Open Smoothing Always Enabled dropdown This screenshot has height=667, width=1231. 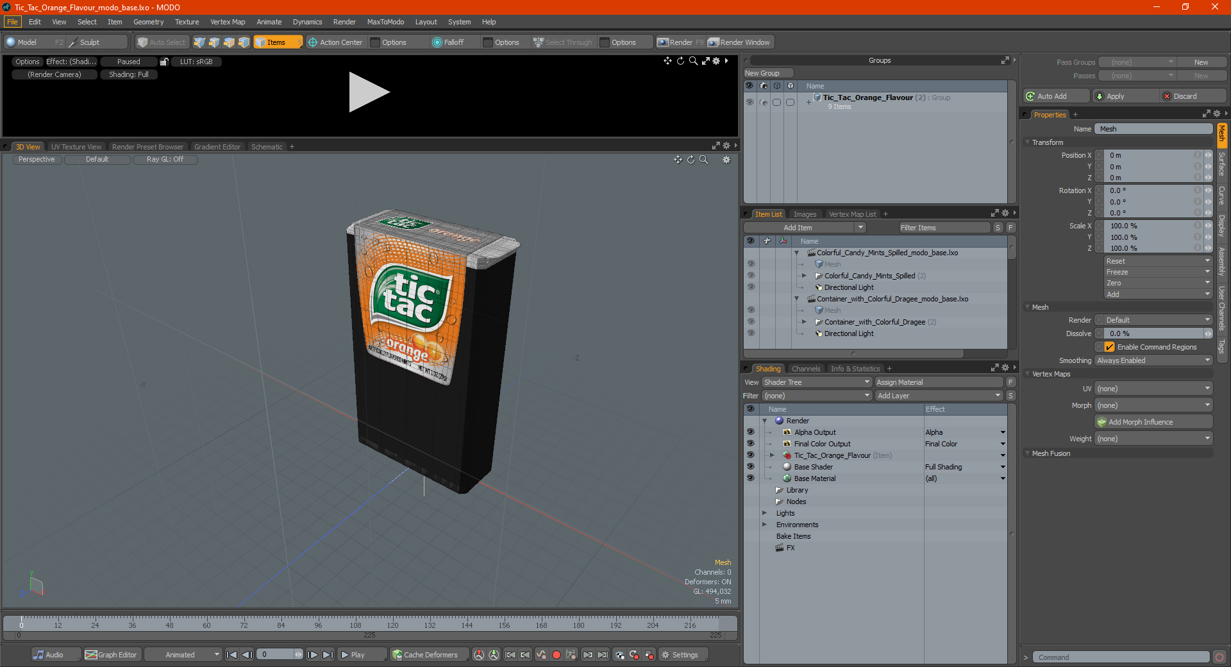[x=1153, y=360]
